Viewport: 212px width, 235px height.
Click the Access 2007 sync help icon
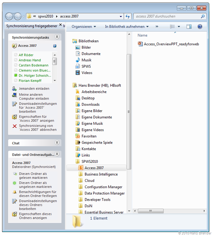coord(55,46)
